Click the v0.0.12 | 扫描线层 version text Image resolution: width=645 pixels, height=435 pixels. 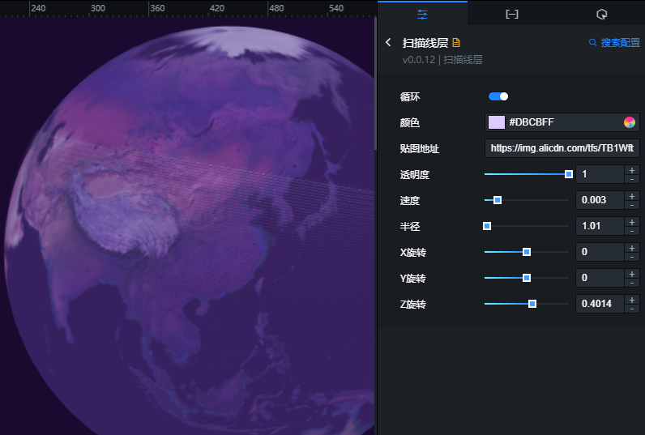click(442, 60)
